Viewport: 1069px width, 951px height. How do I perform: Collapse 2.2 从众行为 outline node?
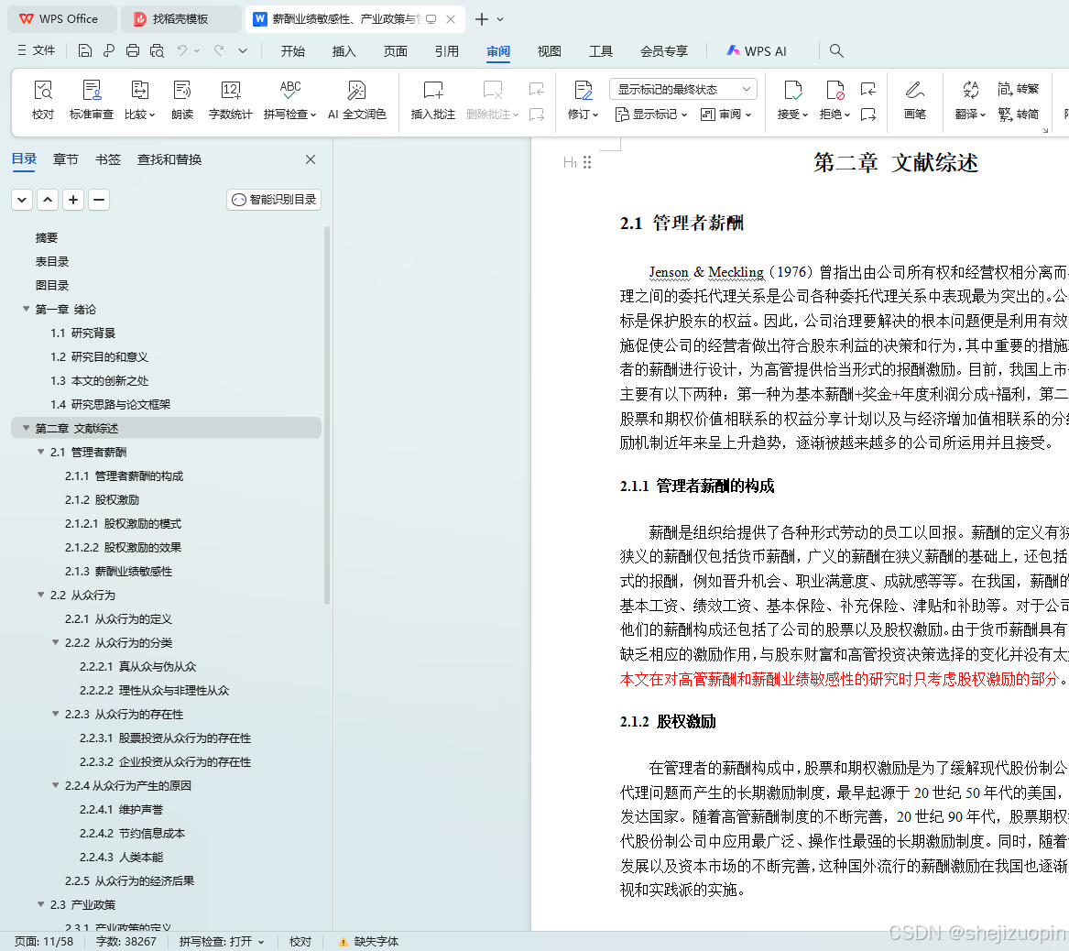[41, 596]
